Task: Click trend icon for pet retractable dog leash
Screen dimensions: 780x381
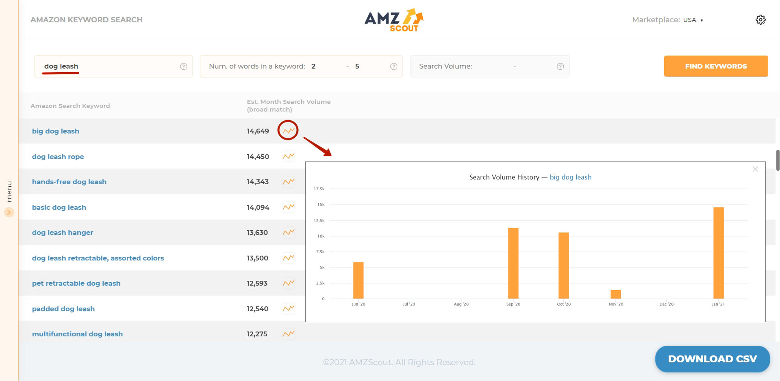Action: point(288,283)
